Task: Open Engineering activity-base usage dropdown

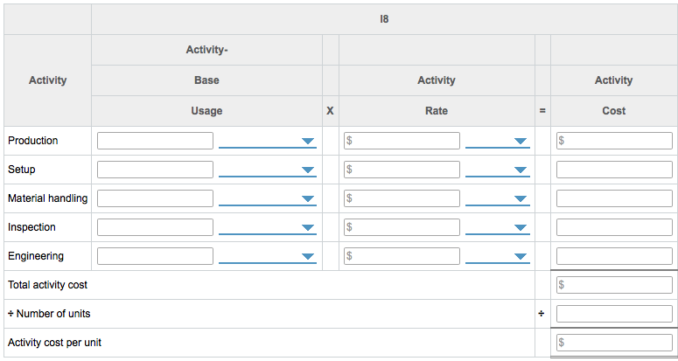Action: pos(267,256)
